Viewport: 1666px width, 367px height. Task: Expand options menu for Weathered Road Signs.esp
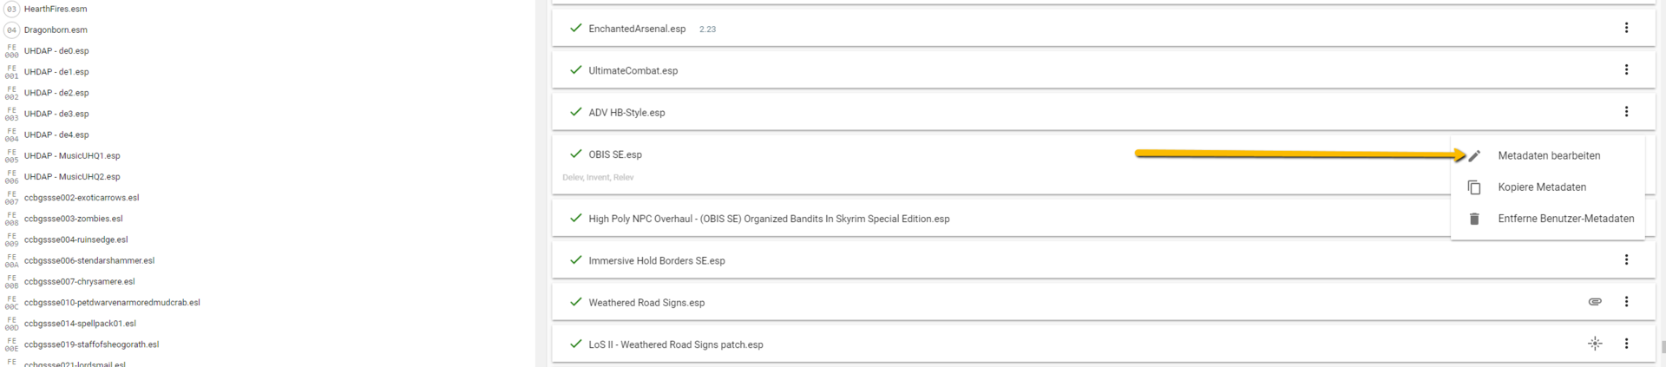[x=1626, y=302]
